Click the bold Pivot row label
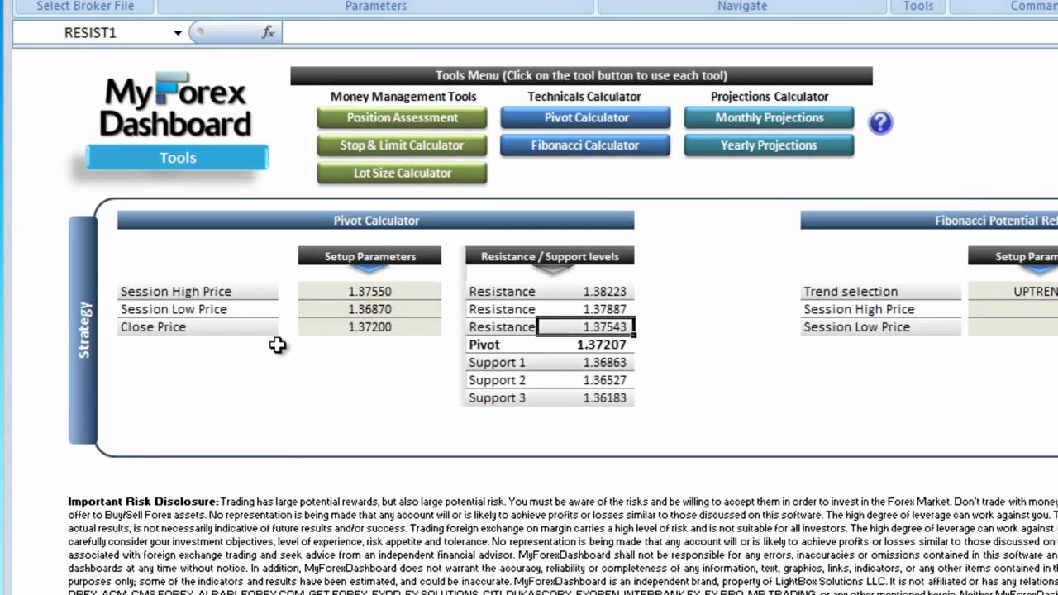 tap(484, 345)
